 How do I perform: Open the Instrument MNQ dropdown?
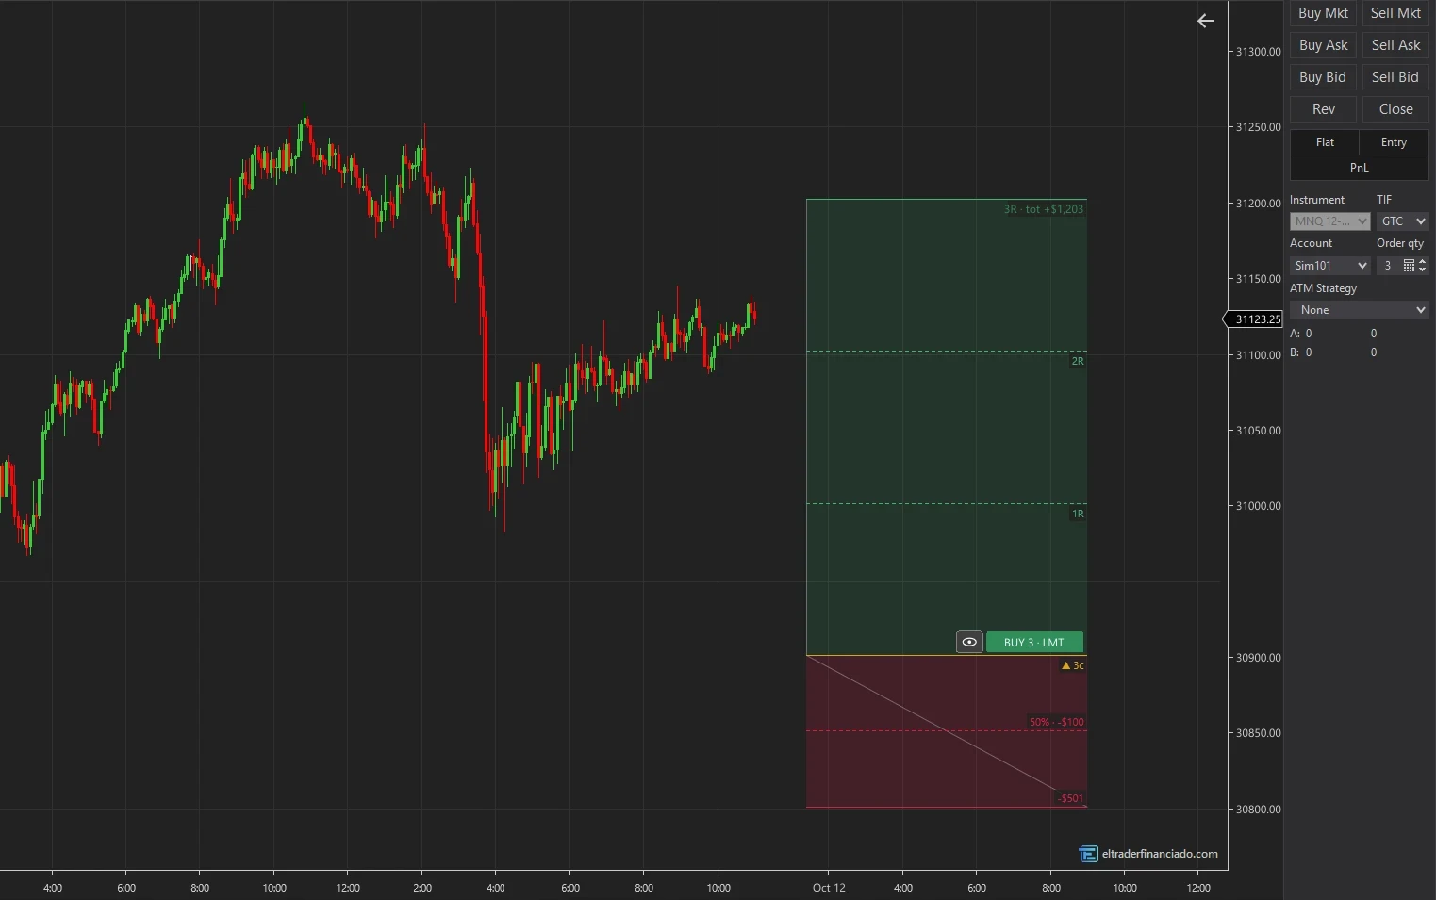coord(1329,221)
